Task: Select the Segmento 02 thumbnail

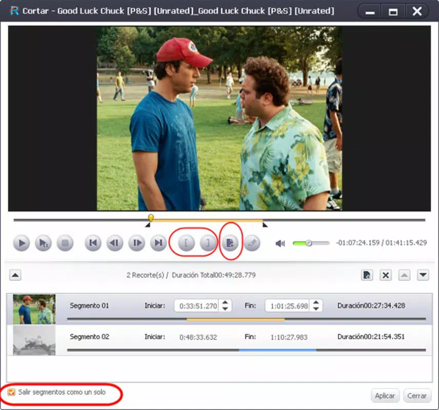Action: 34,340
